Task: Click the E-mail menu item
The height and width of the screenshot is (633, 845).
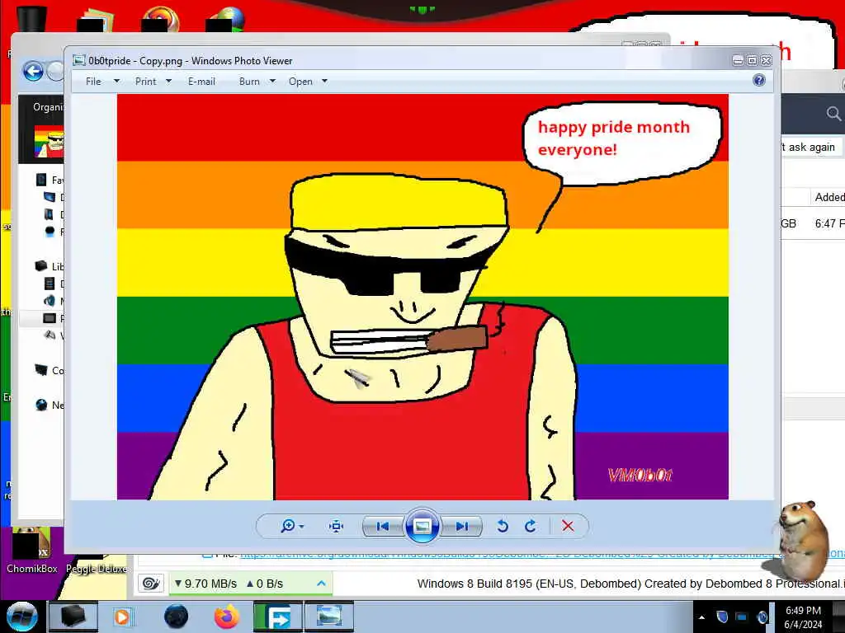Action: pyautogui.click(x=201, y=82)
